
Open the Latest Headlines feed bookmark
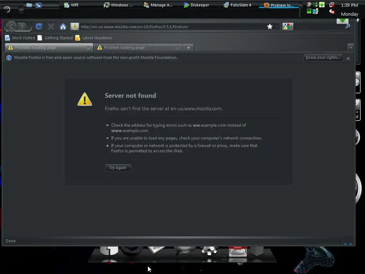click(94, 38)
